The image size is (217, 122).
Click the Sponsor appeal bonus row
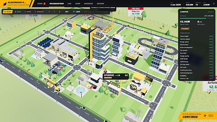(196, 39)
